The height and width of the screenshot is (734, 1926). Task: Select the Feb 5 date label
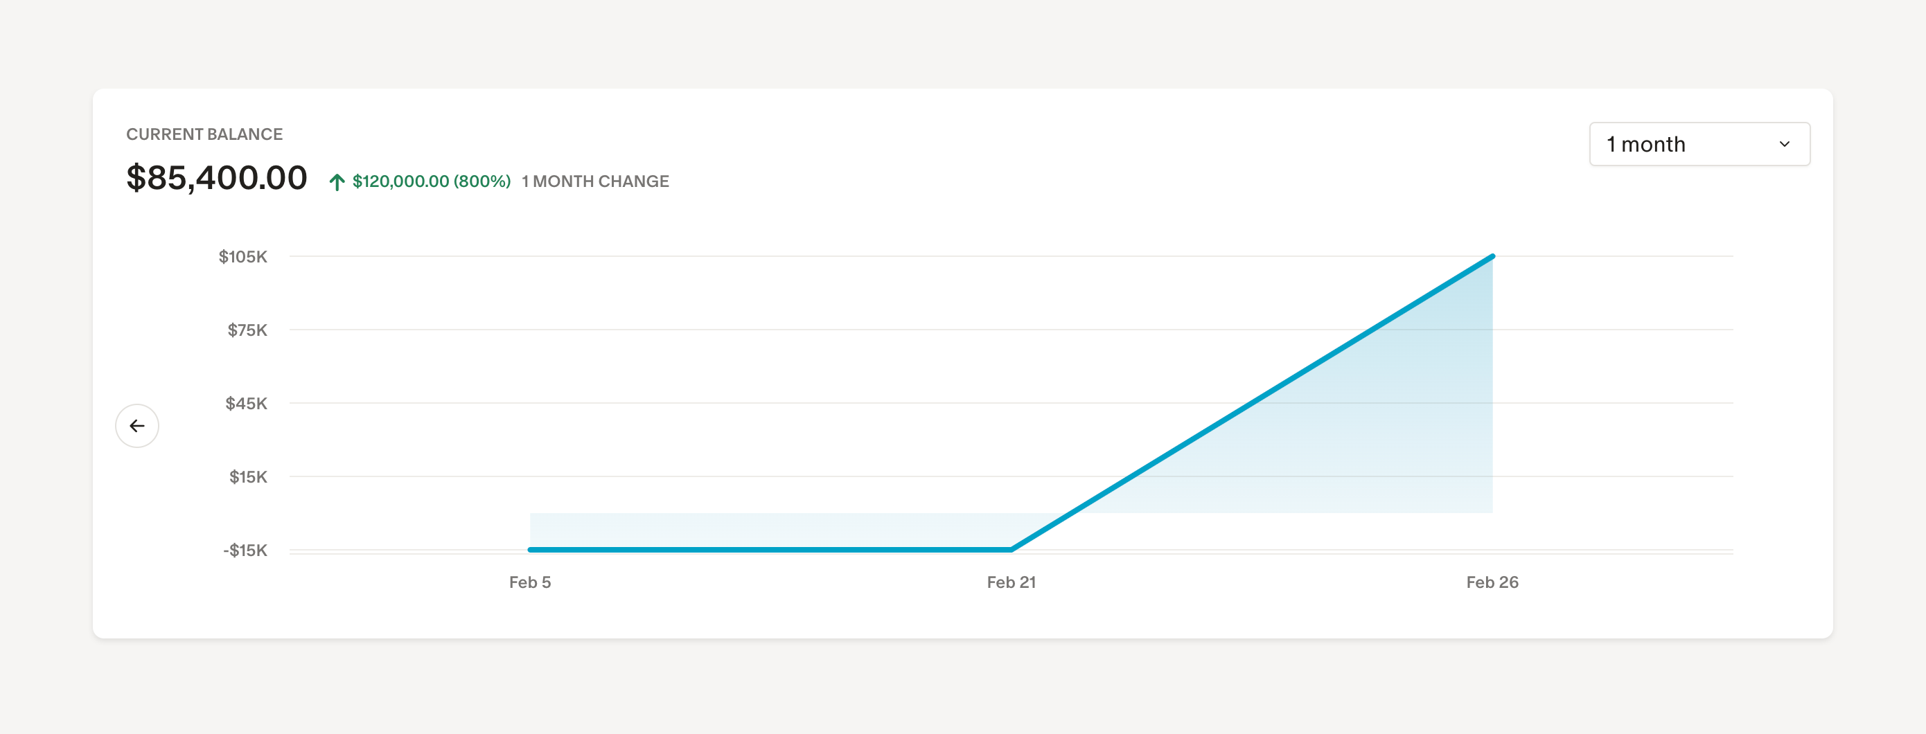point(529,582)
